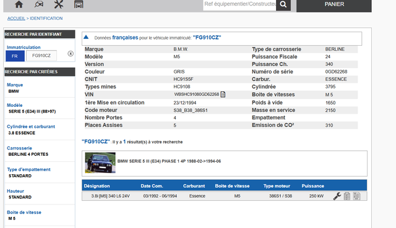Click the BMW Serie 5 car thumbnail
Screen dimensions: 396x228
(100, 163)
